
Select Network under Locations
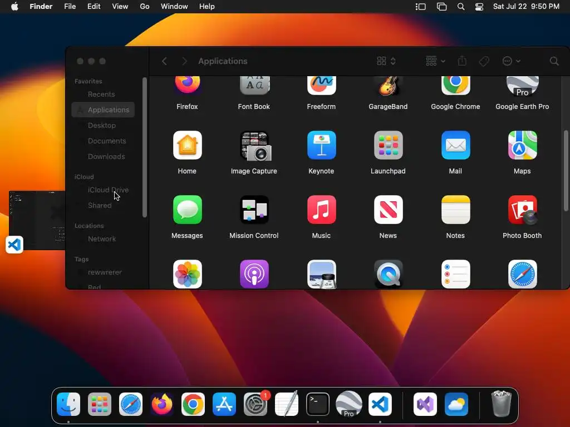pyautogui.click(x=103, y=239)
